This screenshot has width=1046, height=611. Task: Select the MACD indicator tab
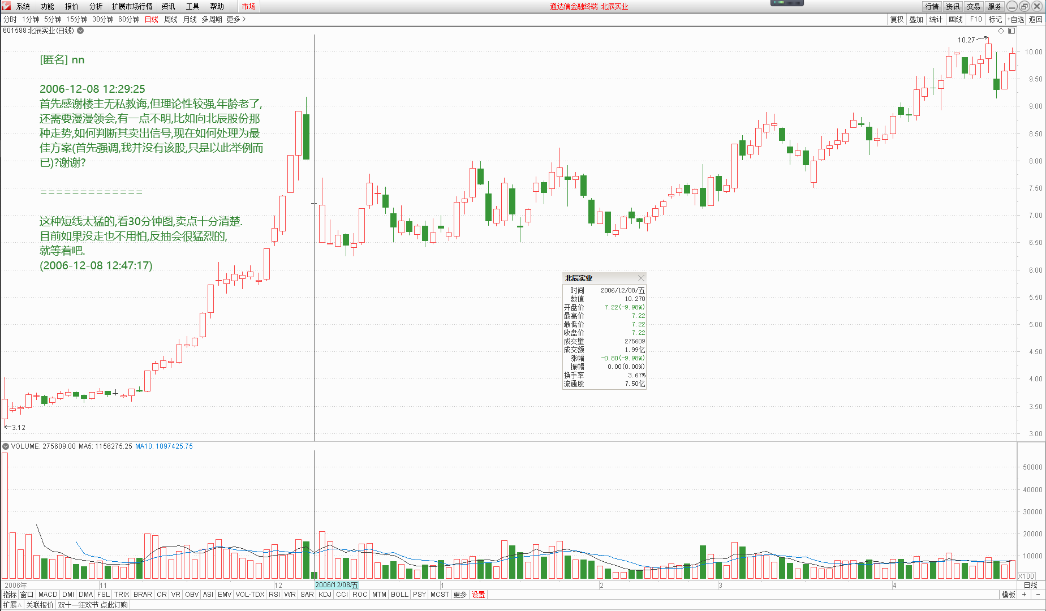[x=48, y=595]
